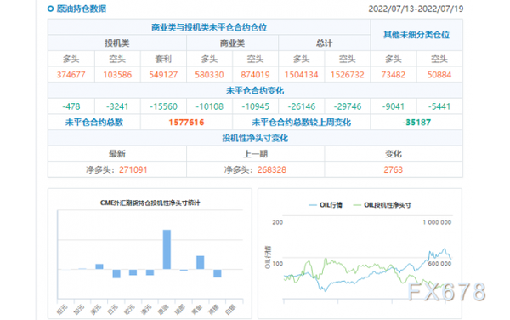510x320 pixels.
Task: Click the weekly change value -35187
Action: [x=416, y=123]
